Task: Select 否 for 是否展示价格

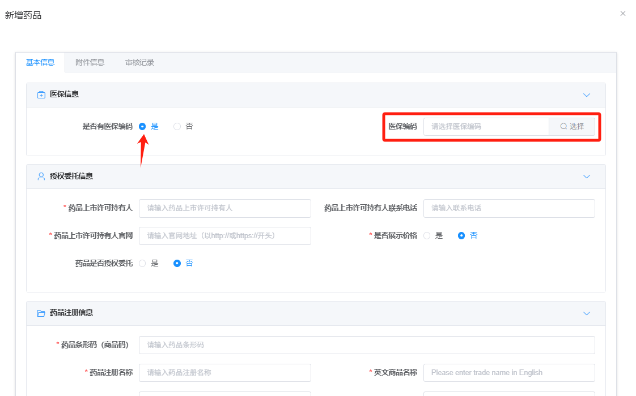Action: pyautogui.click(x=461, y=236)
